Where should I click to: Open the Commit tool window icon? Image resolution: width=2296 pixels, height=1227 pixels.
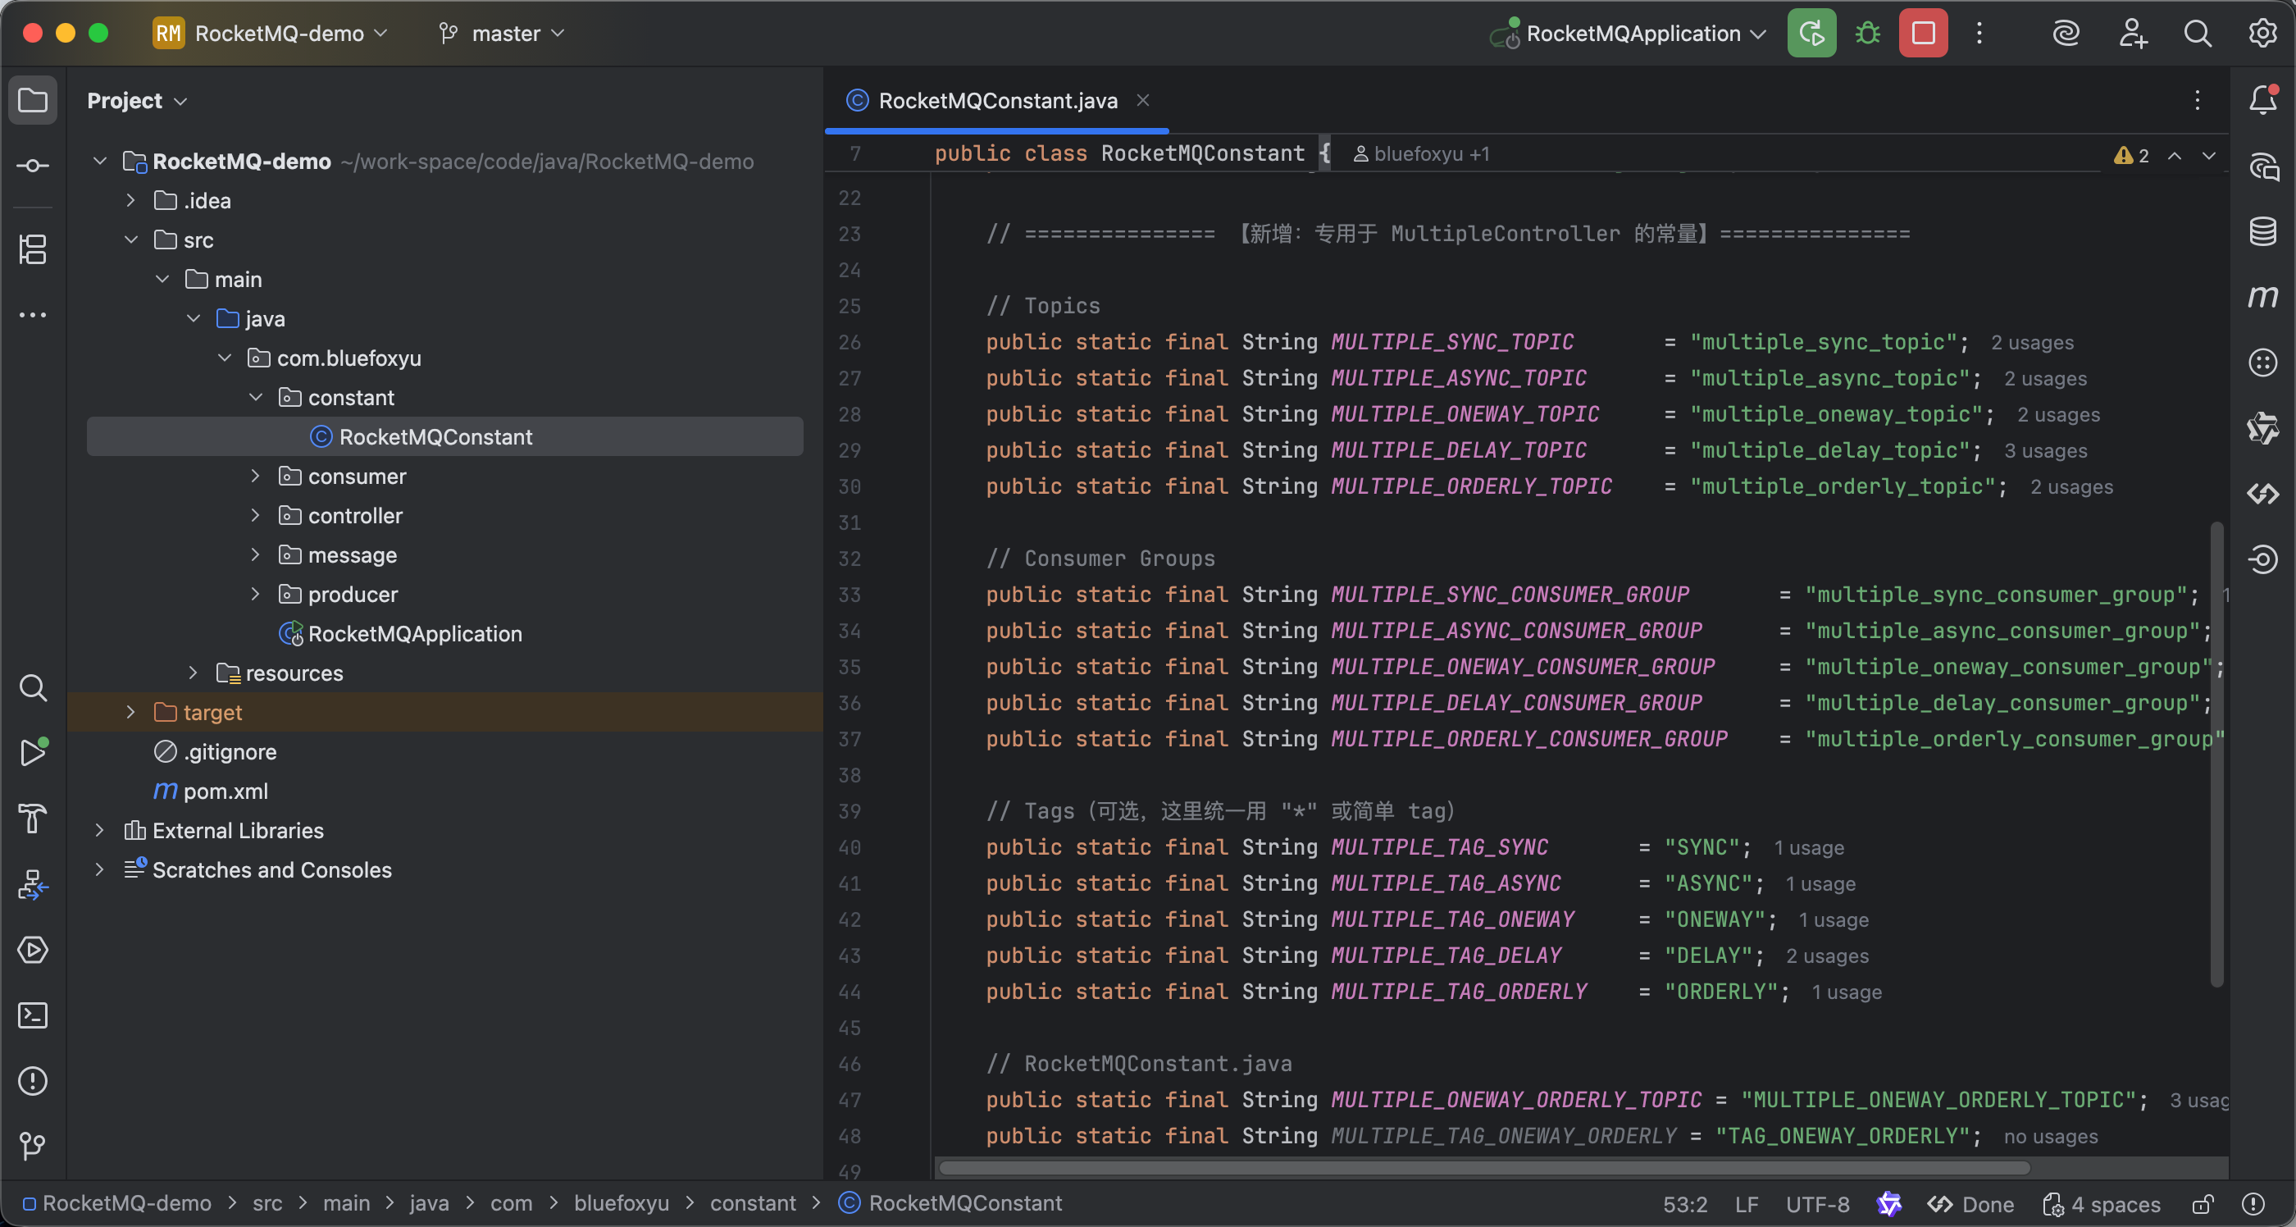point(33,166)
